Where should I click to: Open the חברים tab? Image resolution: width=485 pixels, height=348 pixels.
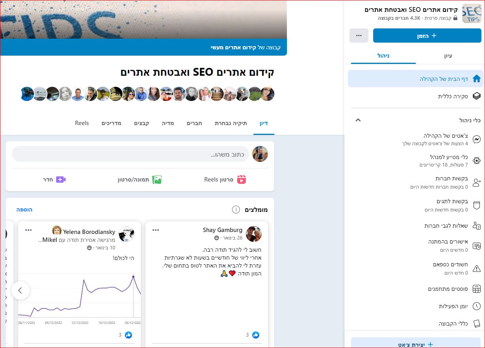[194, 123]
